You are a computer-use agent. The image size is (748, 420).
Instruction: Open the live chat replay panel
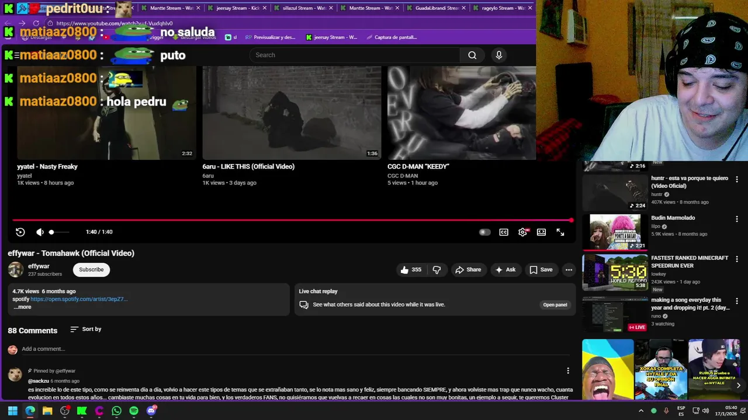pos(555,304)
